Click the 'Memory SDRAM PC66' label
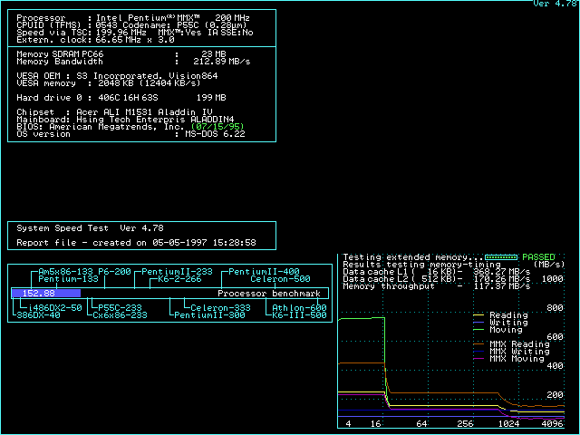Viewport: 580px width, 435px height. coord(60,54)
